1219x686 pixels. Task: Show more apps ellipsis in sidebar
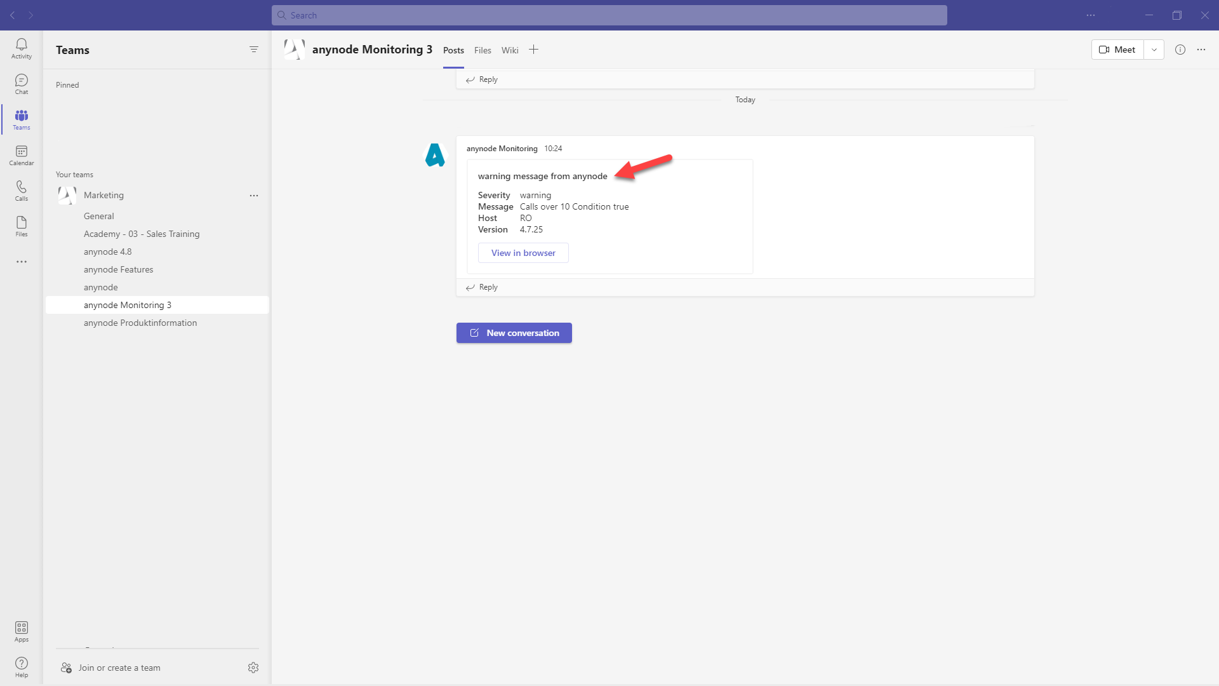pyautogui.click(x=22, y=262)
